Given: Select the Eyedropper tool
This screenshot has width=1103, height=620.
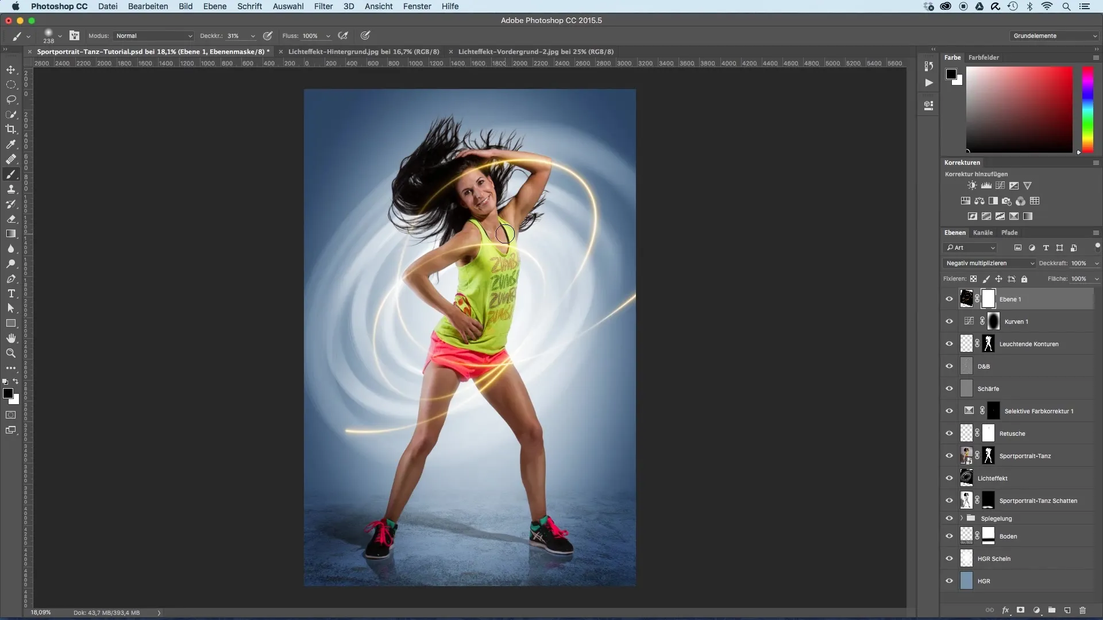Looking at the screenshot, I should pyautogui.click(x=11, y=144).
